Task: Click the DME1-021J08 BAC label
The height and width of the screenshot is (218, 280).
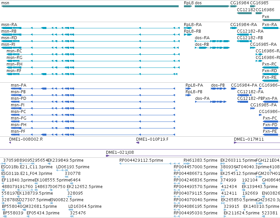Action: pyautogui.click(x=120, y=152)
